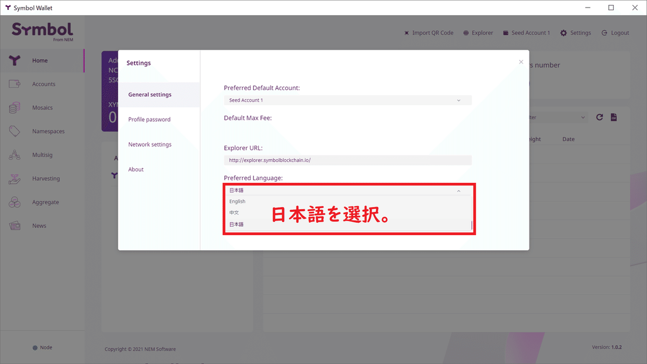Click the Import QR Code icon

tap(407, 33)
